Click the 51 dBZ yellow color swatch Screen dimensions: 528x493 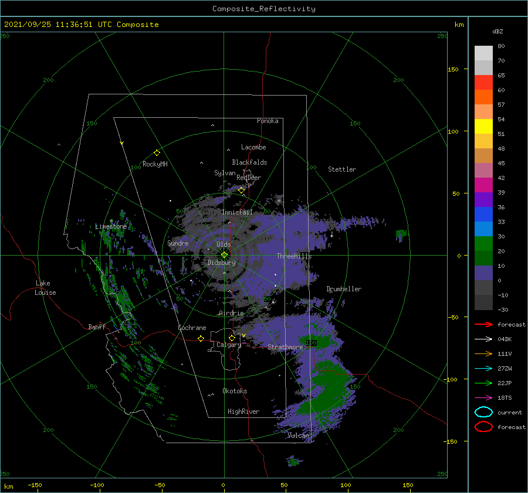483,127
